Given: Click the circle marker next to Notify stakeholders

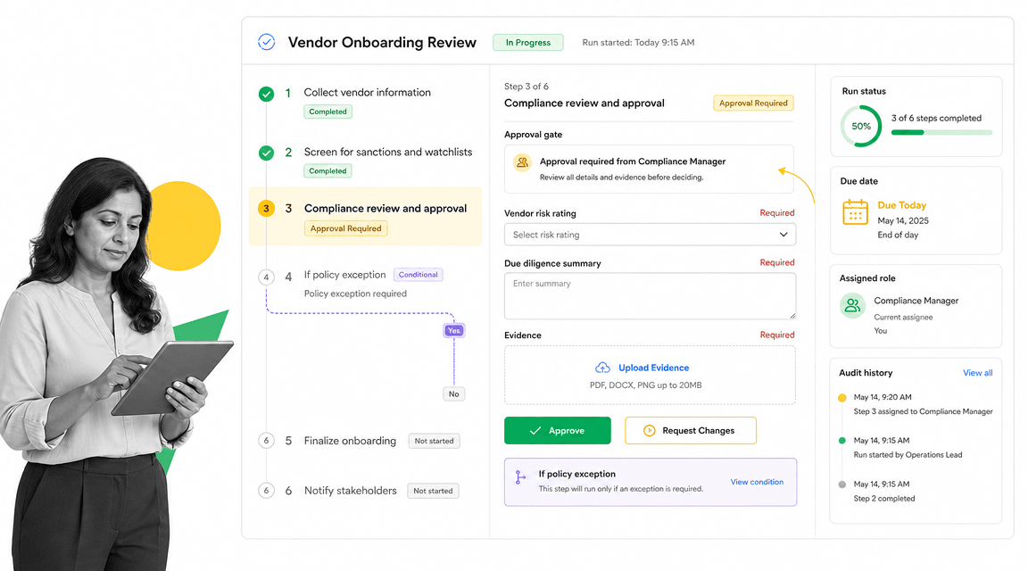Looking at the screenshot, I should pyautogui.click(x=266, y=491).
